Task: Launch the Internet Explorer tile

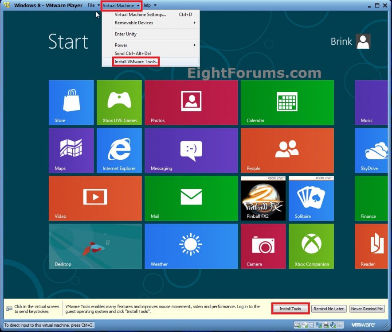Action: (119, 150)
